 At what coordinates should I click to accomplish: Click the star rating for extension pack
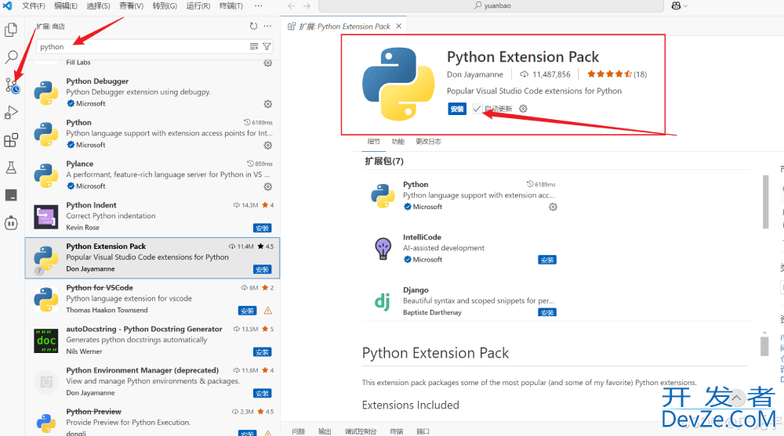pyautogui.click(x=617, y=74)
